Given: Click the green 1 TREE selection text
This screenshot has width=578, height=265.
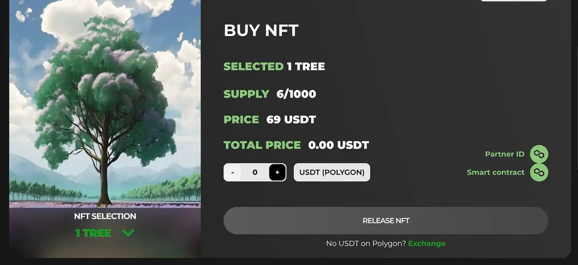Looking at the screenshot, I should tap(93, 233).
